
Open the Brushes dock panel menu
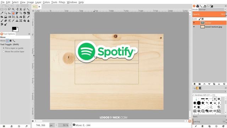[226, 88]
